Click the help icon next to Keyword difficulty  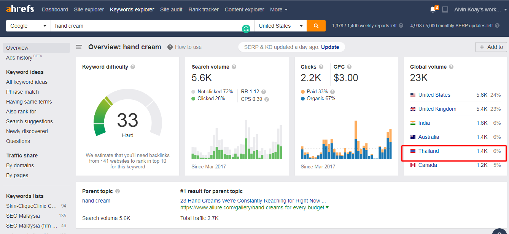[133, 67]
